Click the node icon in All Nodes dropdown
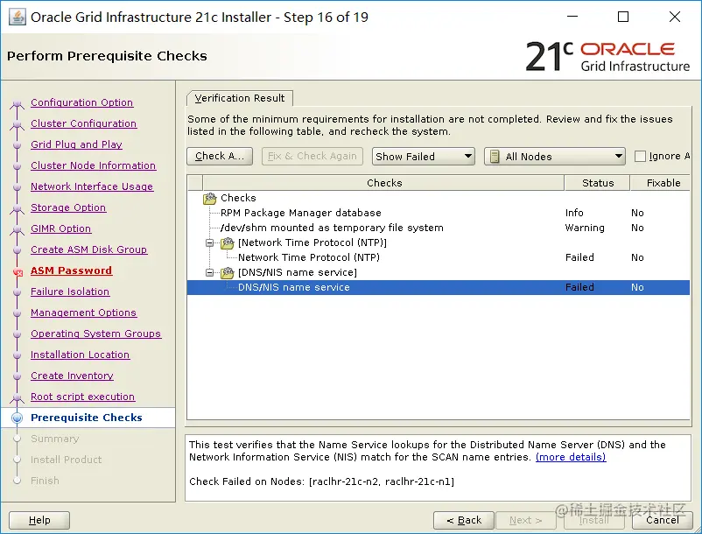 (495, 157)
